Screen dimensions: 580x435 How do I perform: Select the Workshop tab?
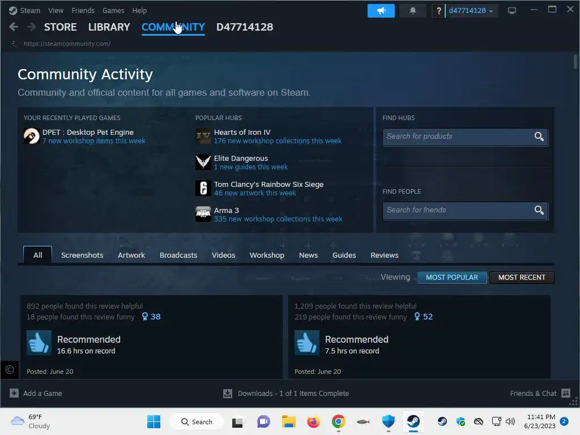[x=267, y=255]
